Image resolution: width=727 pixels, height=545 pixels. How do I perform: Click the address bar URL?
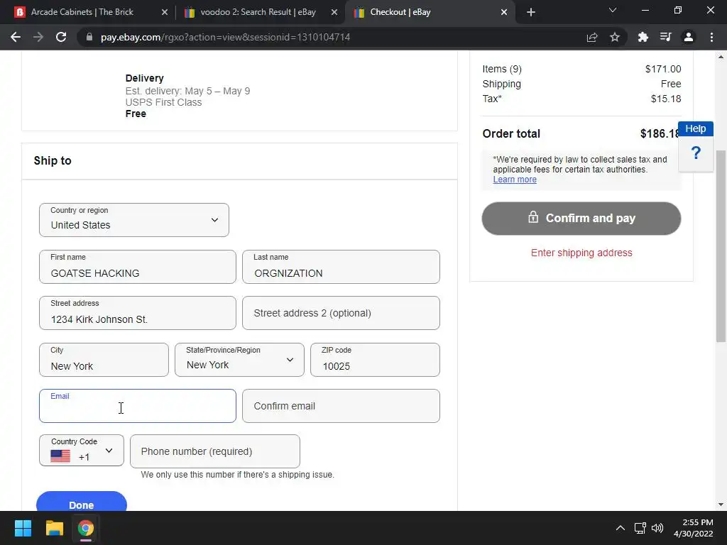(x=225, y=37)
